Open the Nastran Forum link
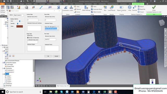167x94 pixels. click(141, 12)
